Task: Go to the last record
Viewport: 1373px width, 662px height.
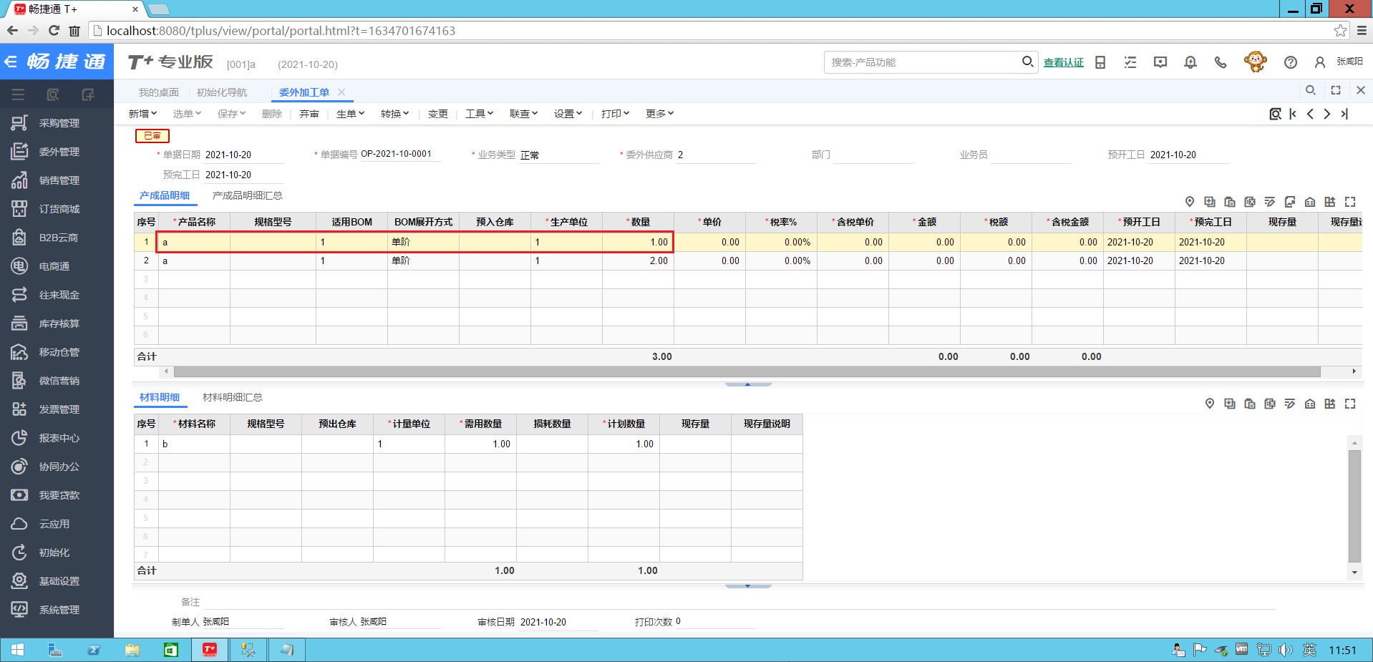Action: [1344, 114]
